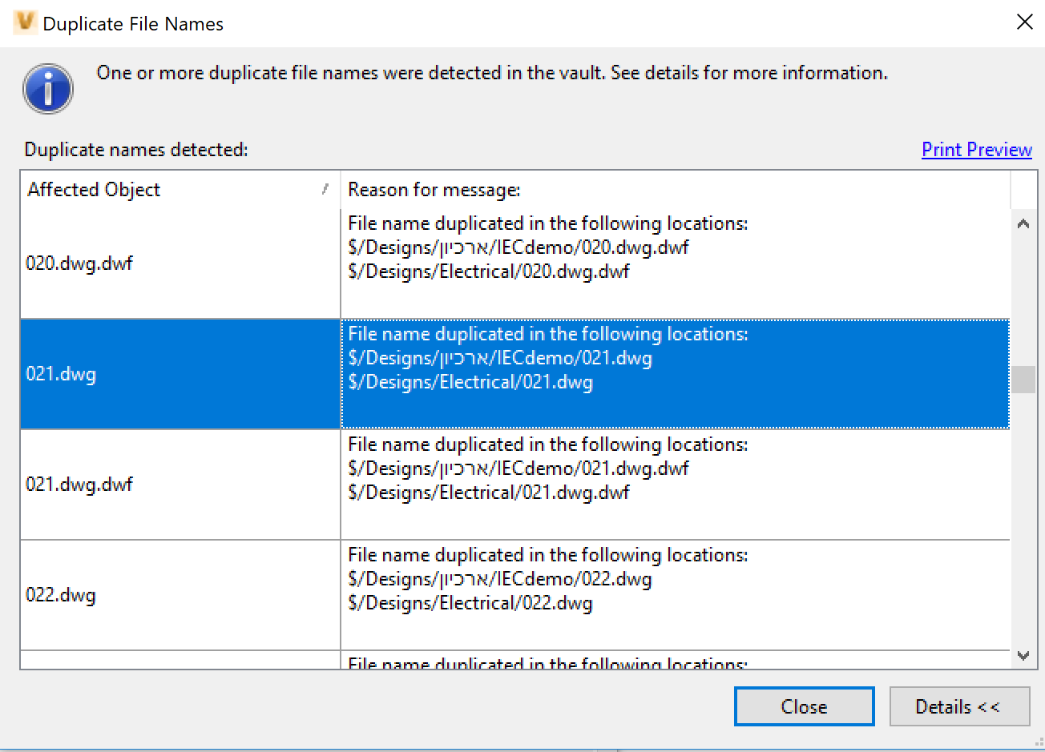Select the 022.dwg row
1045x752 pixels.
click(x=514, y=595)
